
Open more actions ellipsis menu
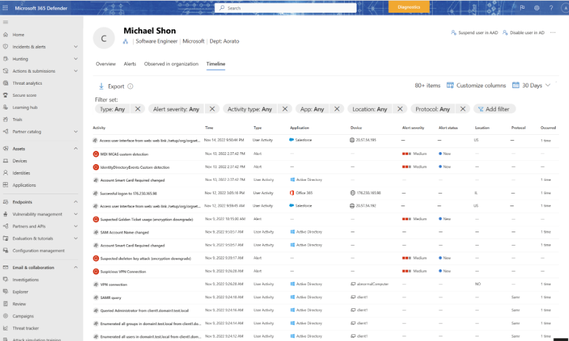(x=553, y=33)
